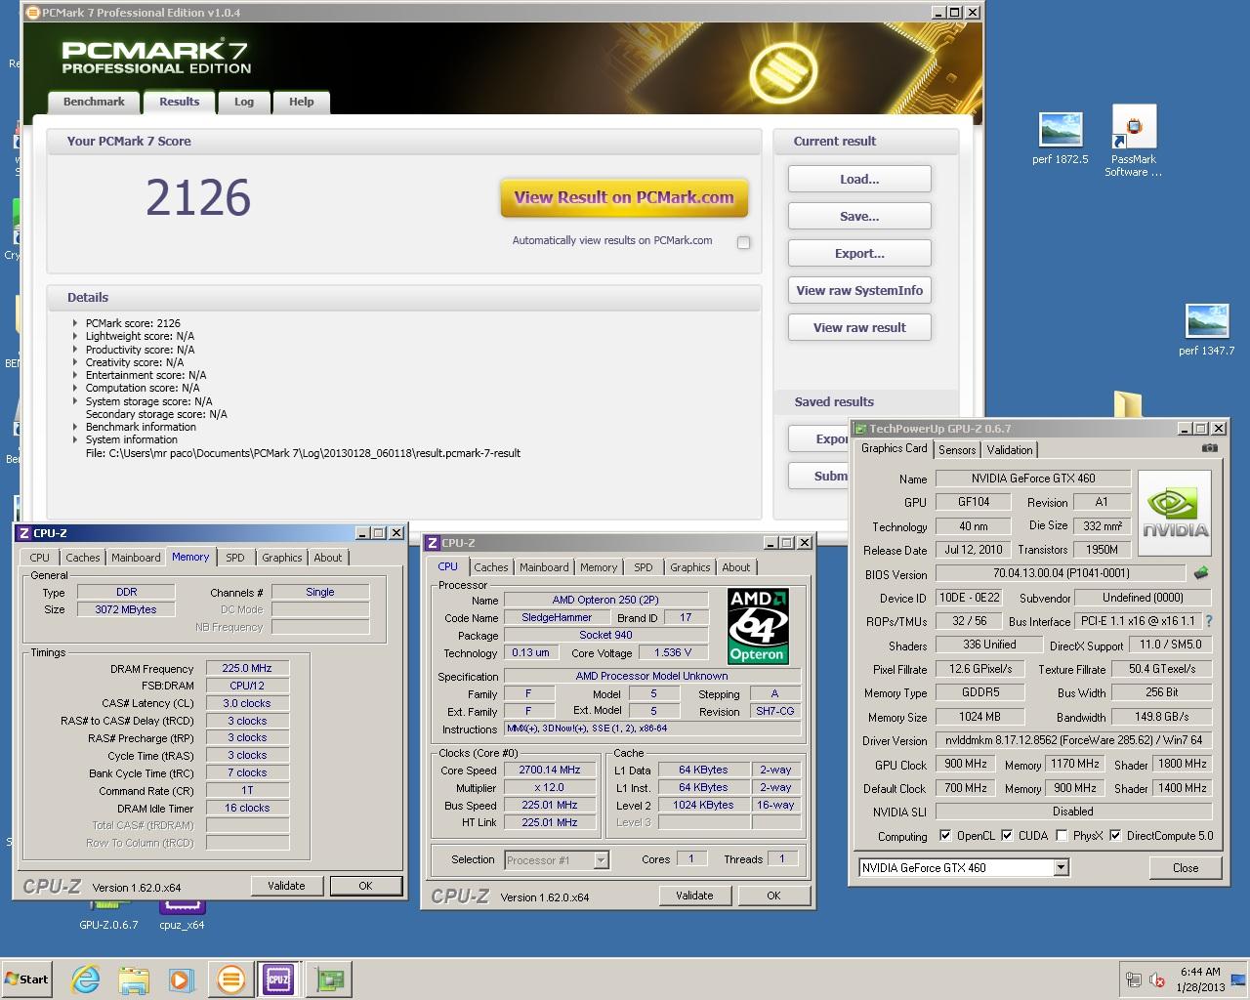Open the PassMark Software desktop shortcut
This screenshot has height=1000, width=1250.
pyautogui.click(x=1133, y=142)
